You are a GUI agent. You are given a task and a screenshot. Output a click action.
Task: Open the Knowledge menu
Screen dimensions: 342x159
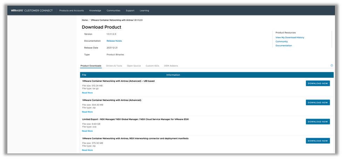click(x=95, y=11)
